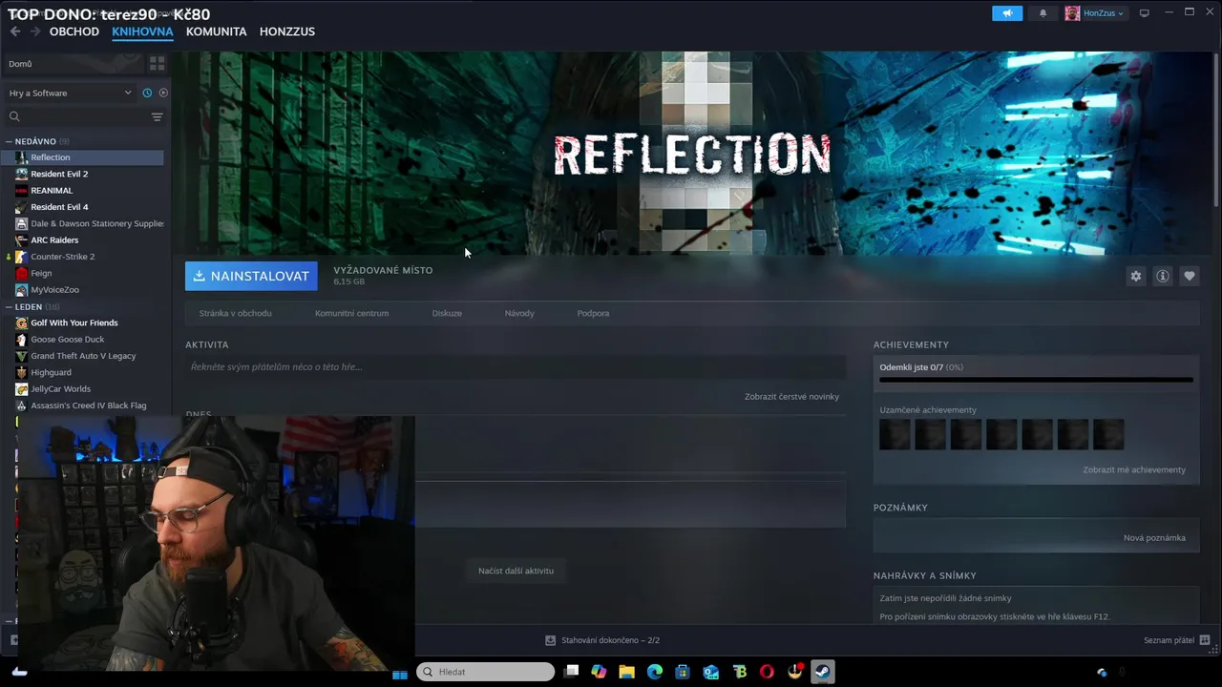The image size is (1222, 687).
Task: Open the game settings gear icon
Action: [x=1136, y=276]
